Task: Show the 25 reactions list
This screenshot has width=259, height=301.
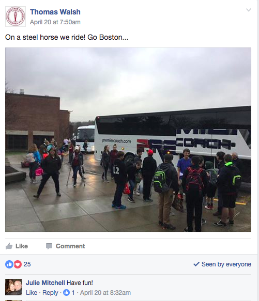Action: click(x=27, y=264)
